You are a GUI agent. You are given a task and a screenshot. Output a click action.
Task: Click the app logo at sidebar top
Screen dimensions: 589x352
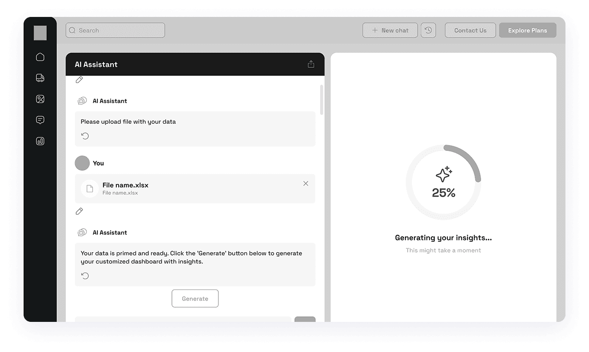[x=40, y=33]
